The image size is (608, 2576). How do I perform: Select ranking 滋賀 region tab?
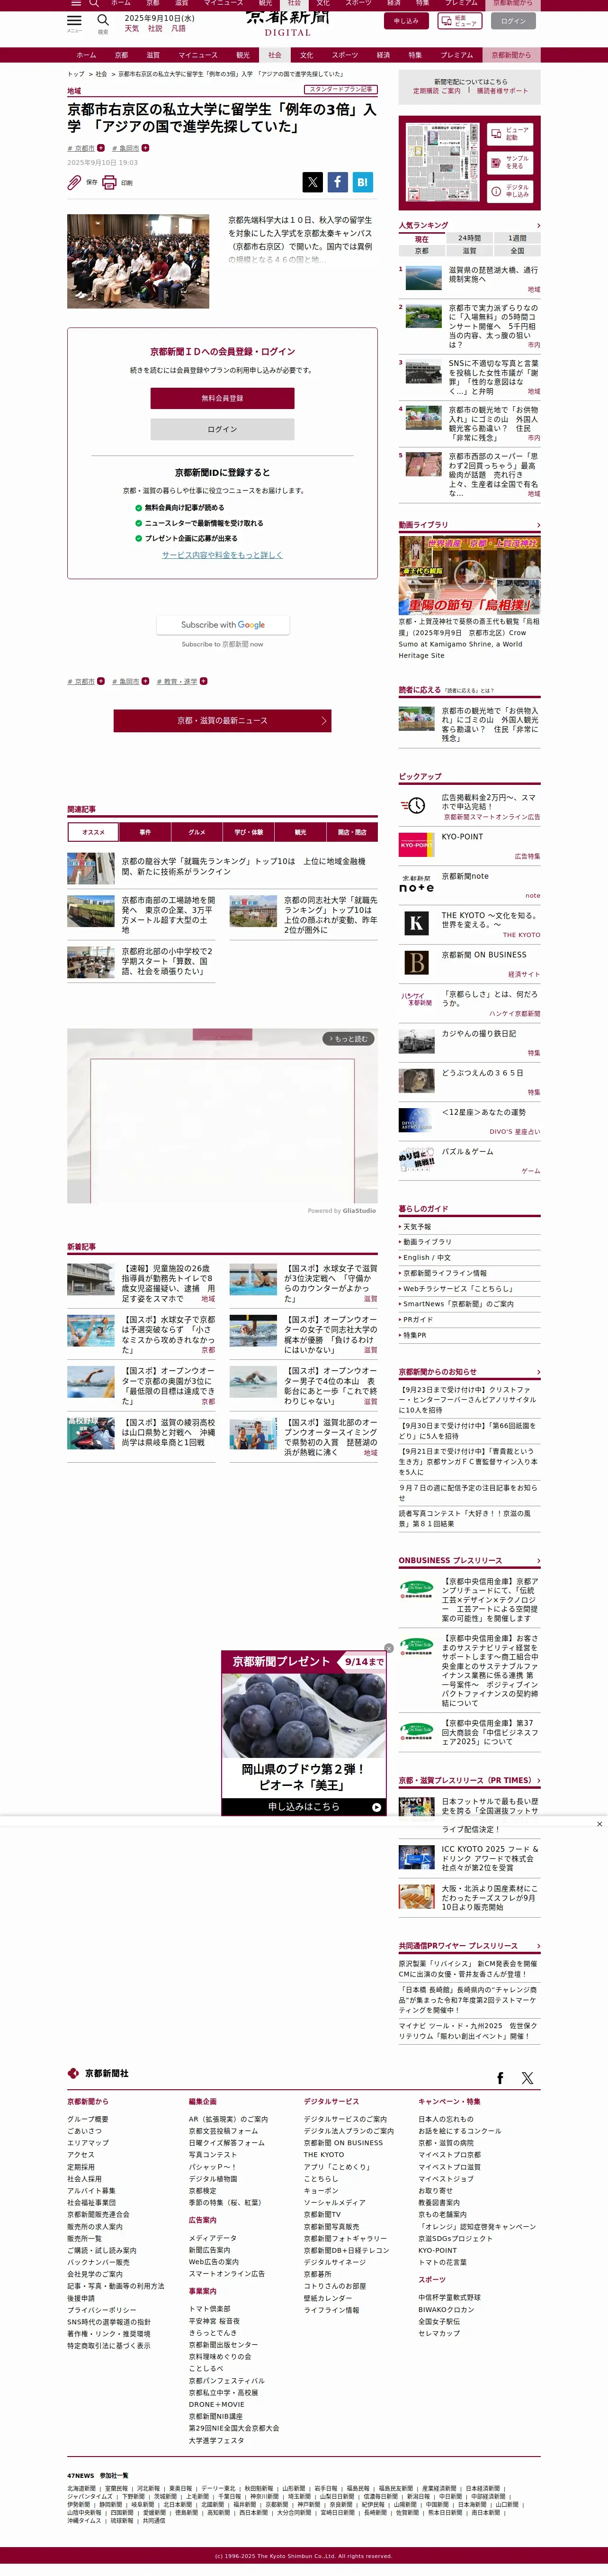point(469,251)
